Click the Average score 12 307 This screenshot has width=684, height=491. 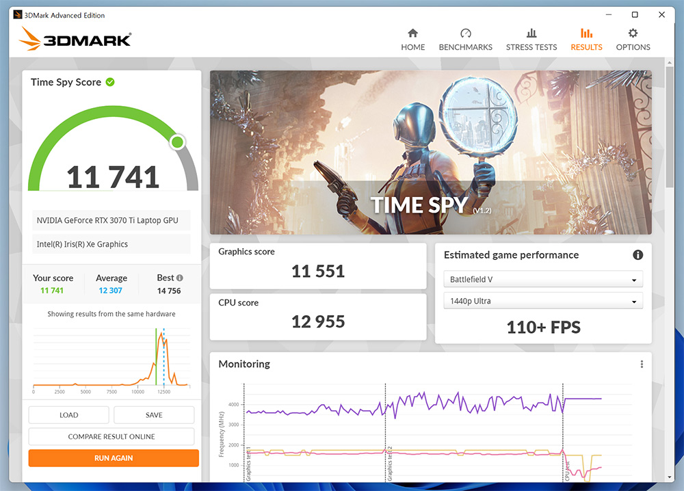(x=110, y=291)
